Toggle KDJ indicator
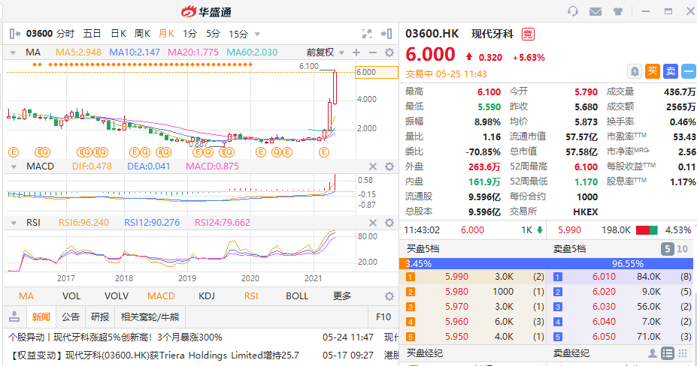697x366 pixels. pos(207,296)
